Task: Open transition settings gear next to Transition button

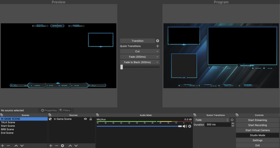Action: pos(157,41)
